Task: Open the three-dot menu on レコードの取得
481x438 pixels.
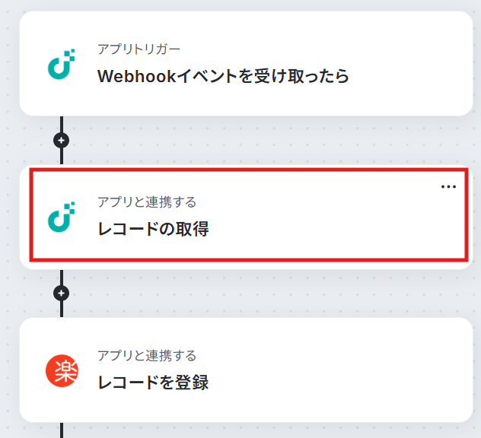Action: pyautogui.click(x=448, y=186)
